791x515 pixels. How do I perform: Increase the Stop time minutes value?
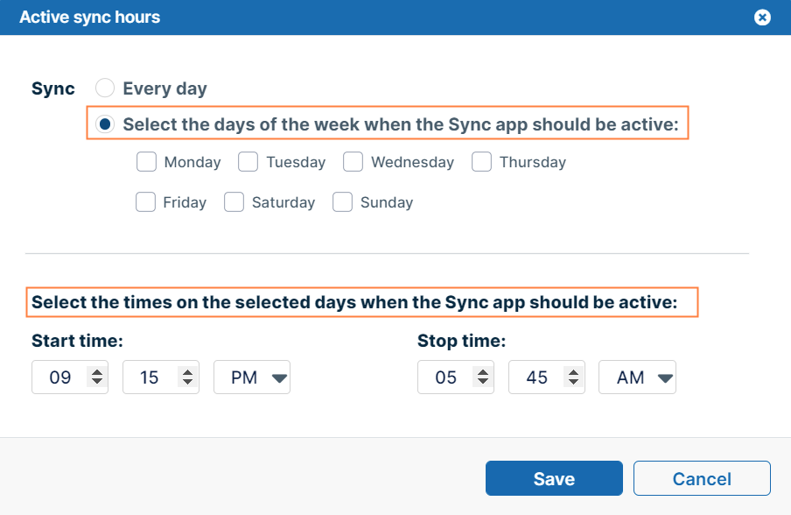(574, 372)
